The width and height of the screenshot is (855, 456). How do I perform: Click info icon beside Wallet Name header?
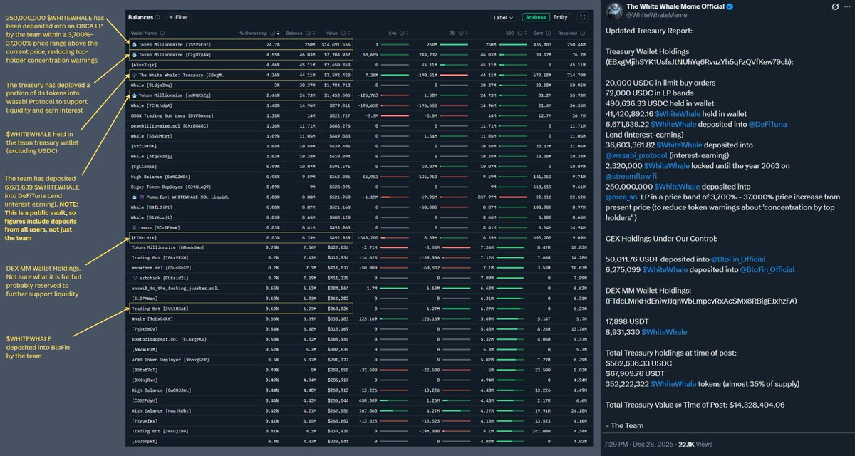(x=162, y=33)
